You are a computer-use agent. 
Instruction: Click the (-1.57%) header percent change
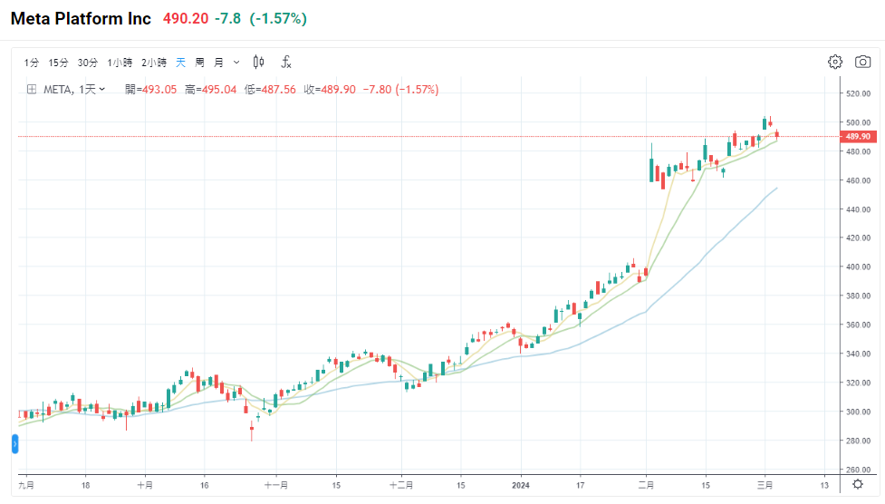click(x=278, y=19)
